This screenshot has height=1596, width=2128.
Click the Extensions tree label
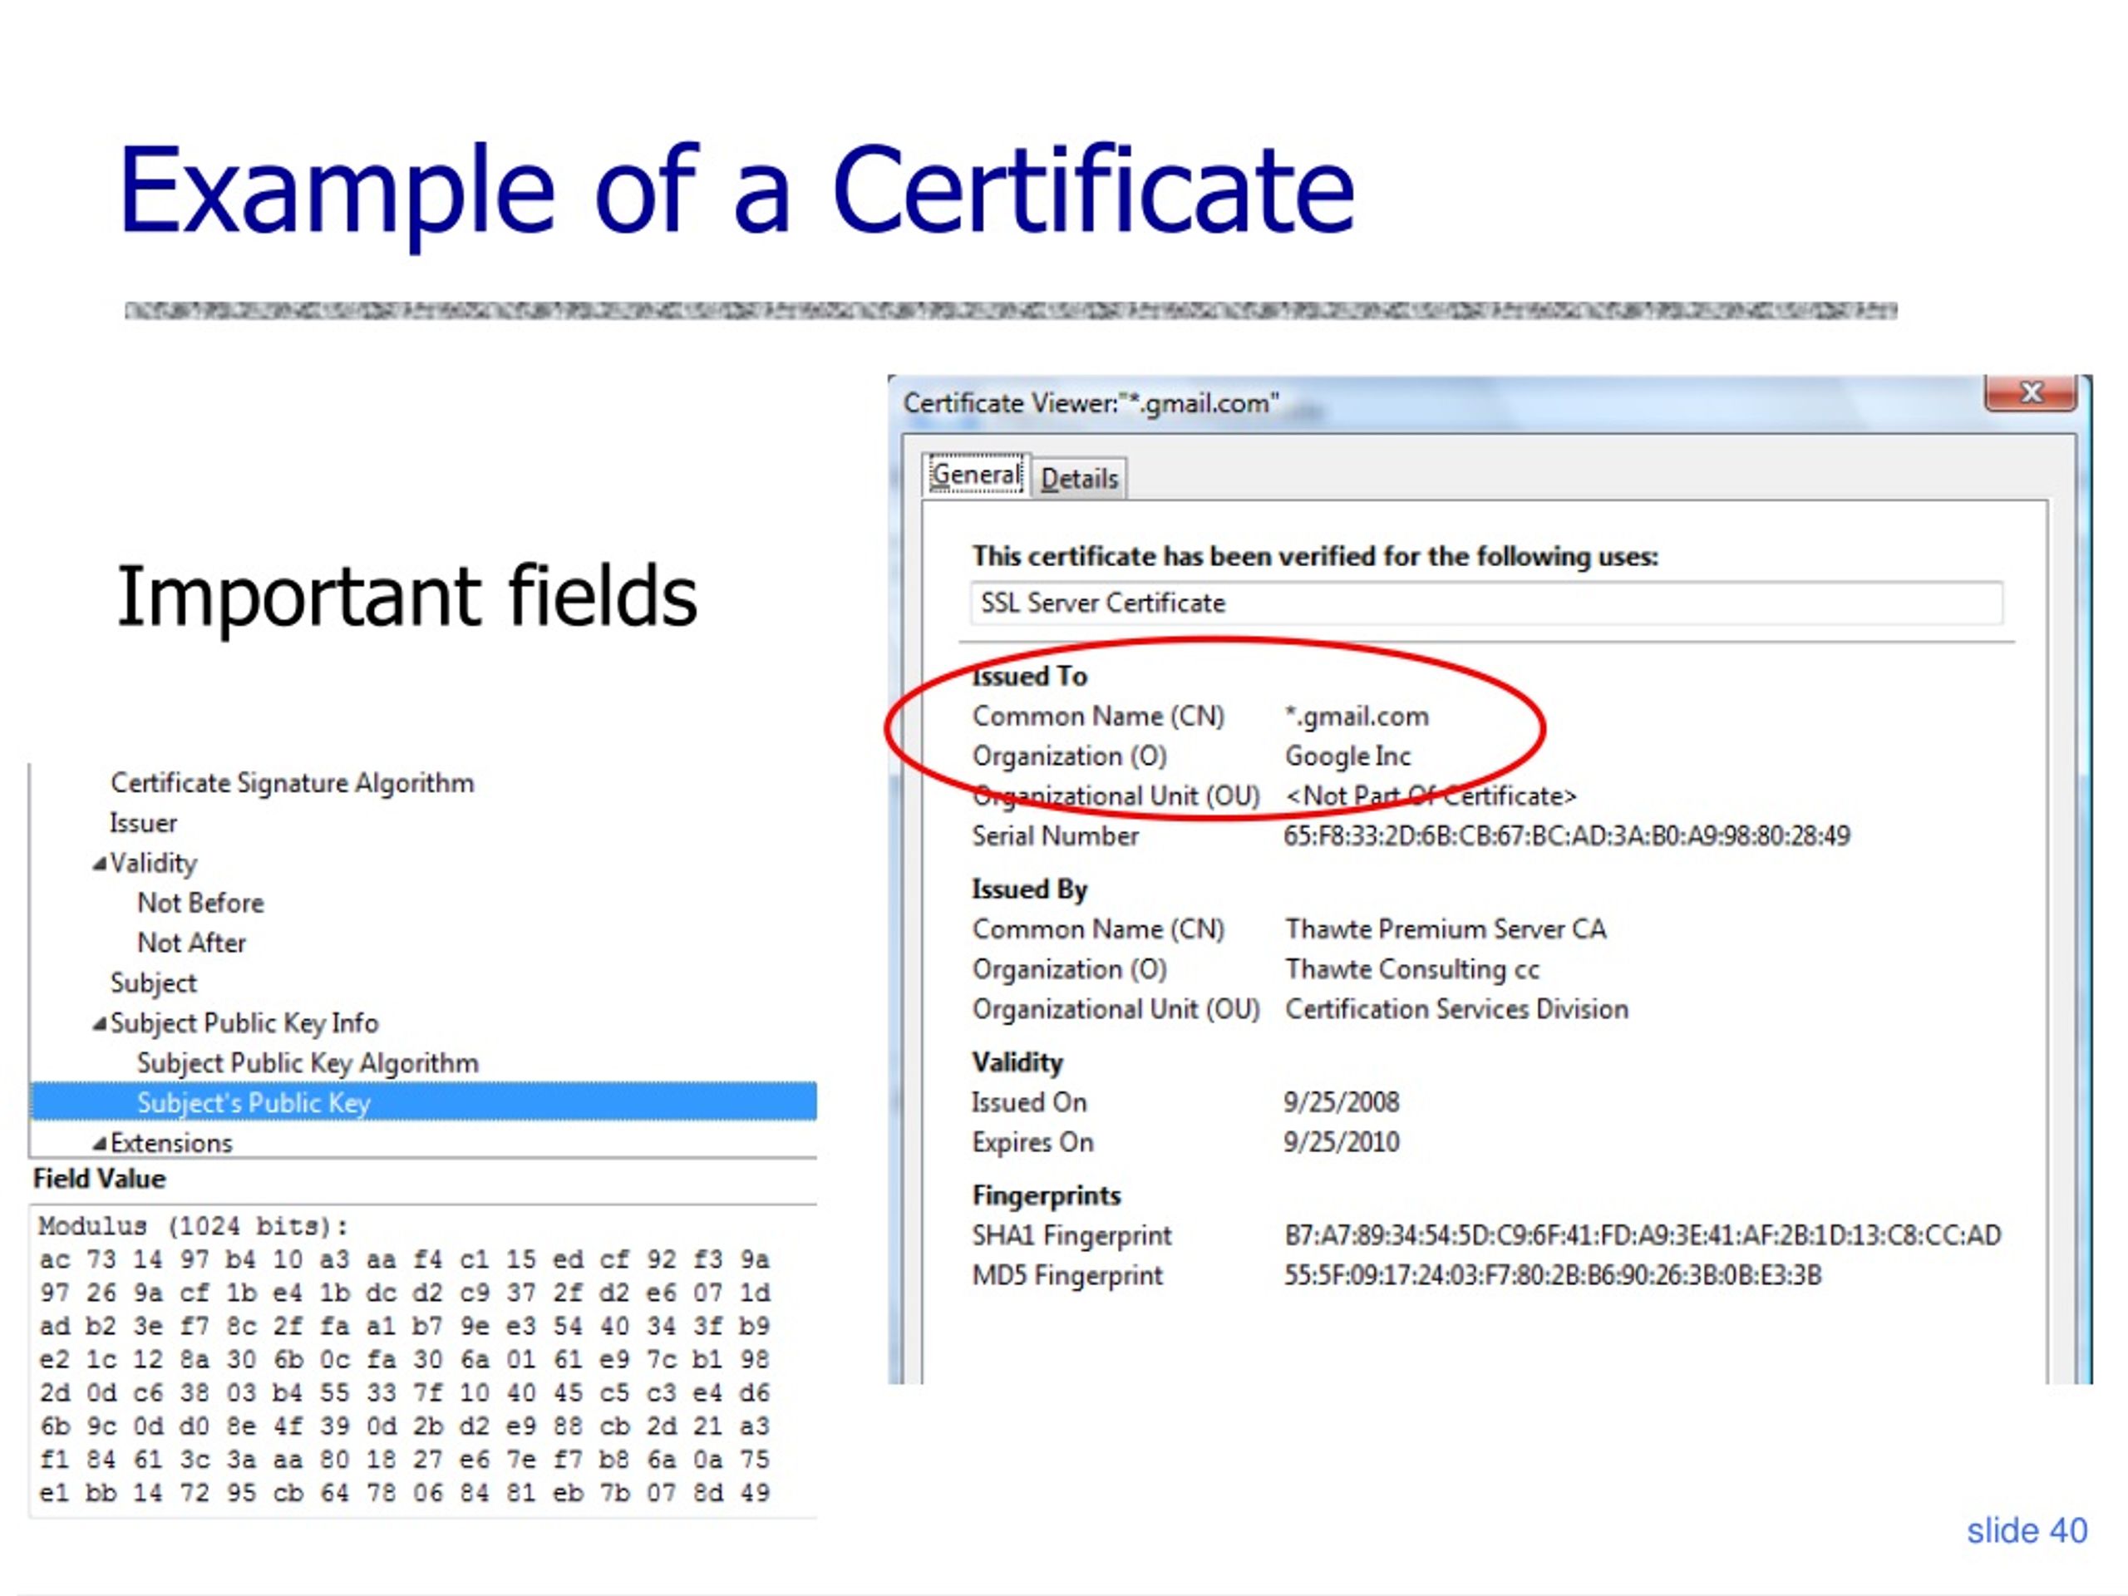click(171, 1144)
